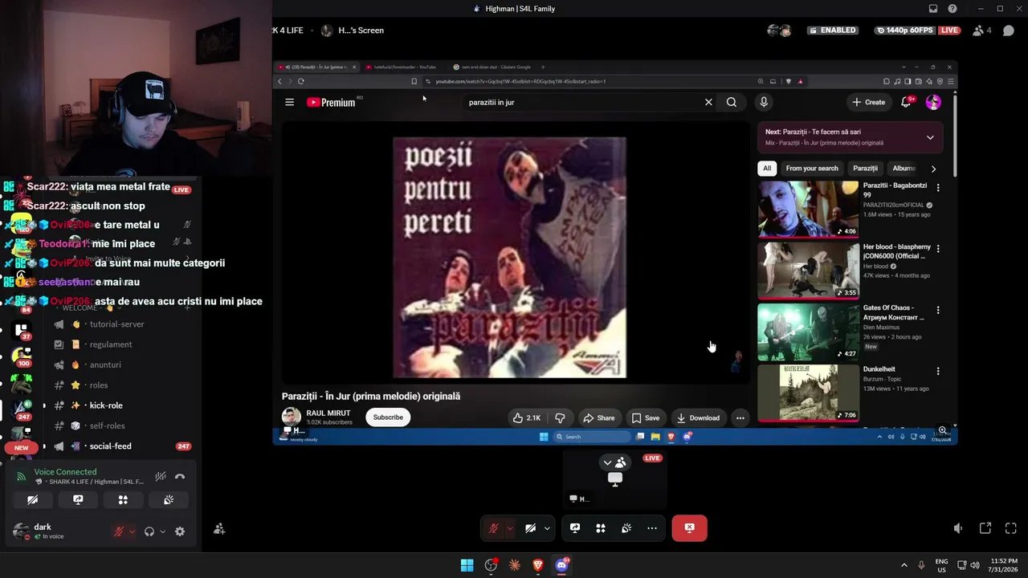Show the member list with 4 members
Image resolution: width=1028 pixels, height=578 pixels.
click(981, 31)
